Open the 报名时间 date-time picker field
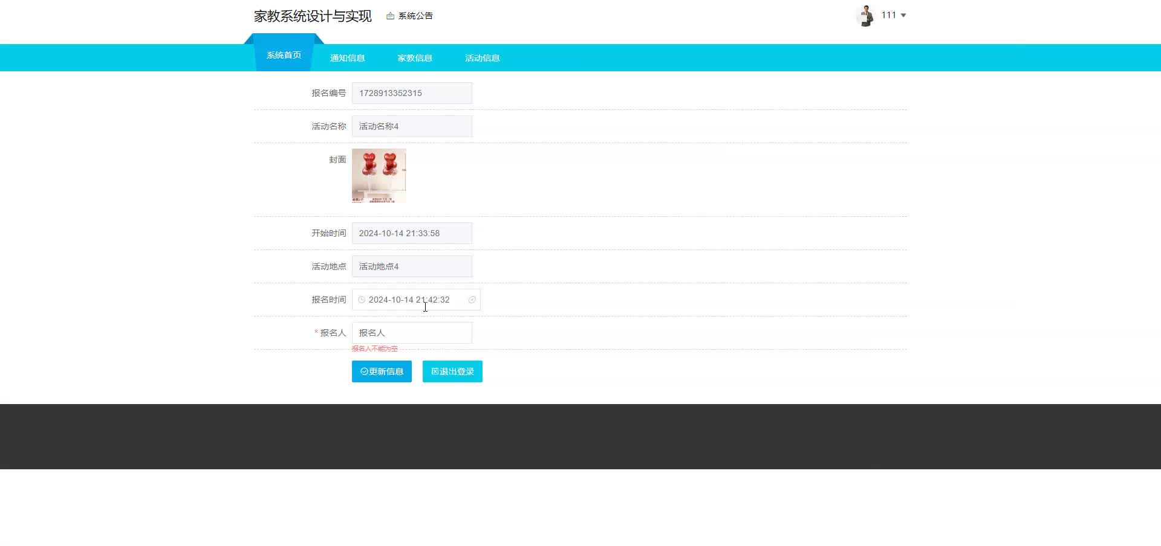Viewport: 1161px width, 546px height. 416,300
